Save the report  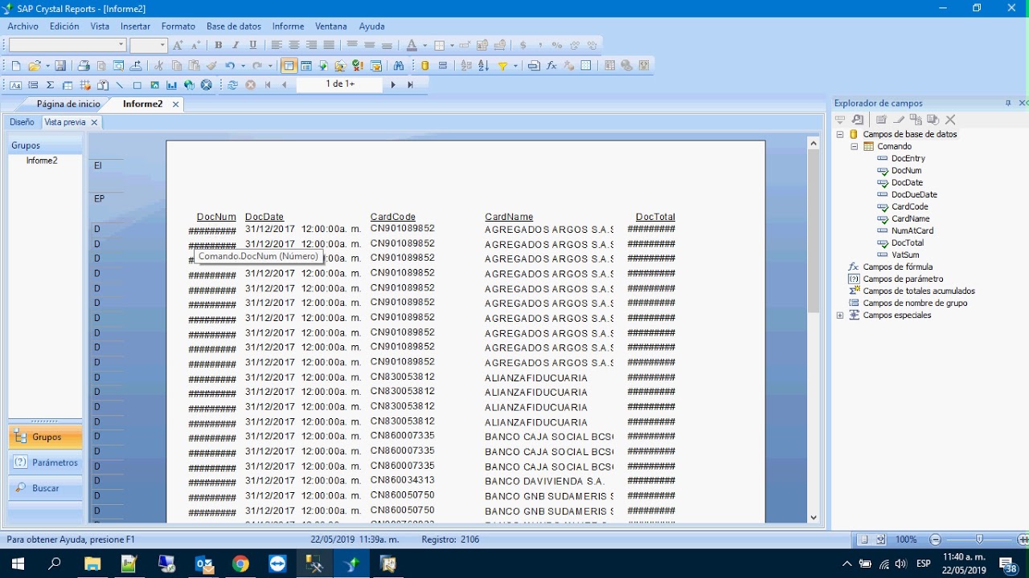[60, 66]
